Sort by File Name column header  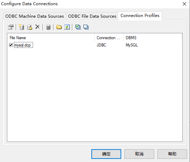pyautogui.click(x=51, y=38)
